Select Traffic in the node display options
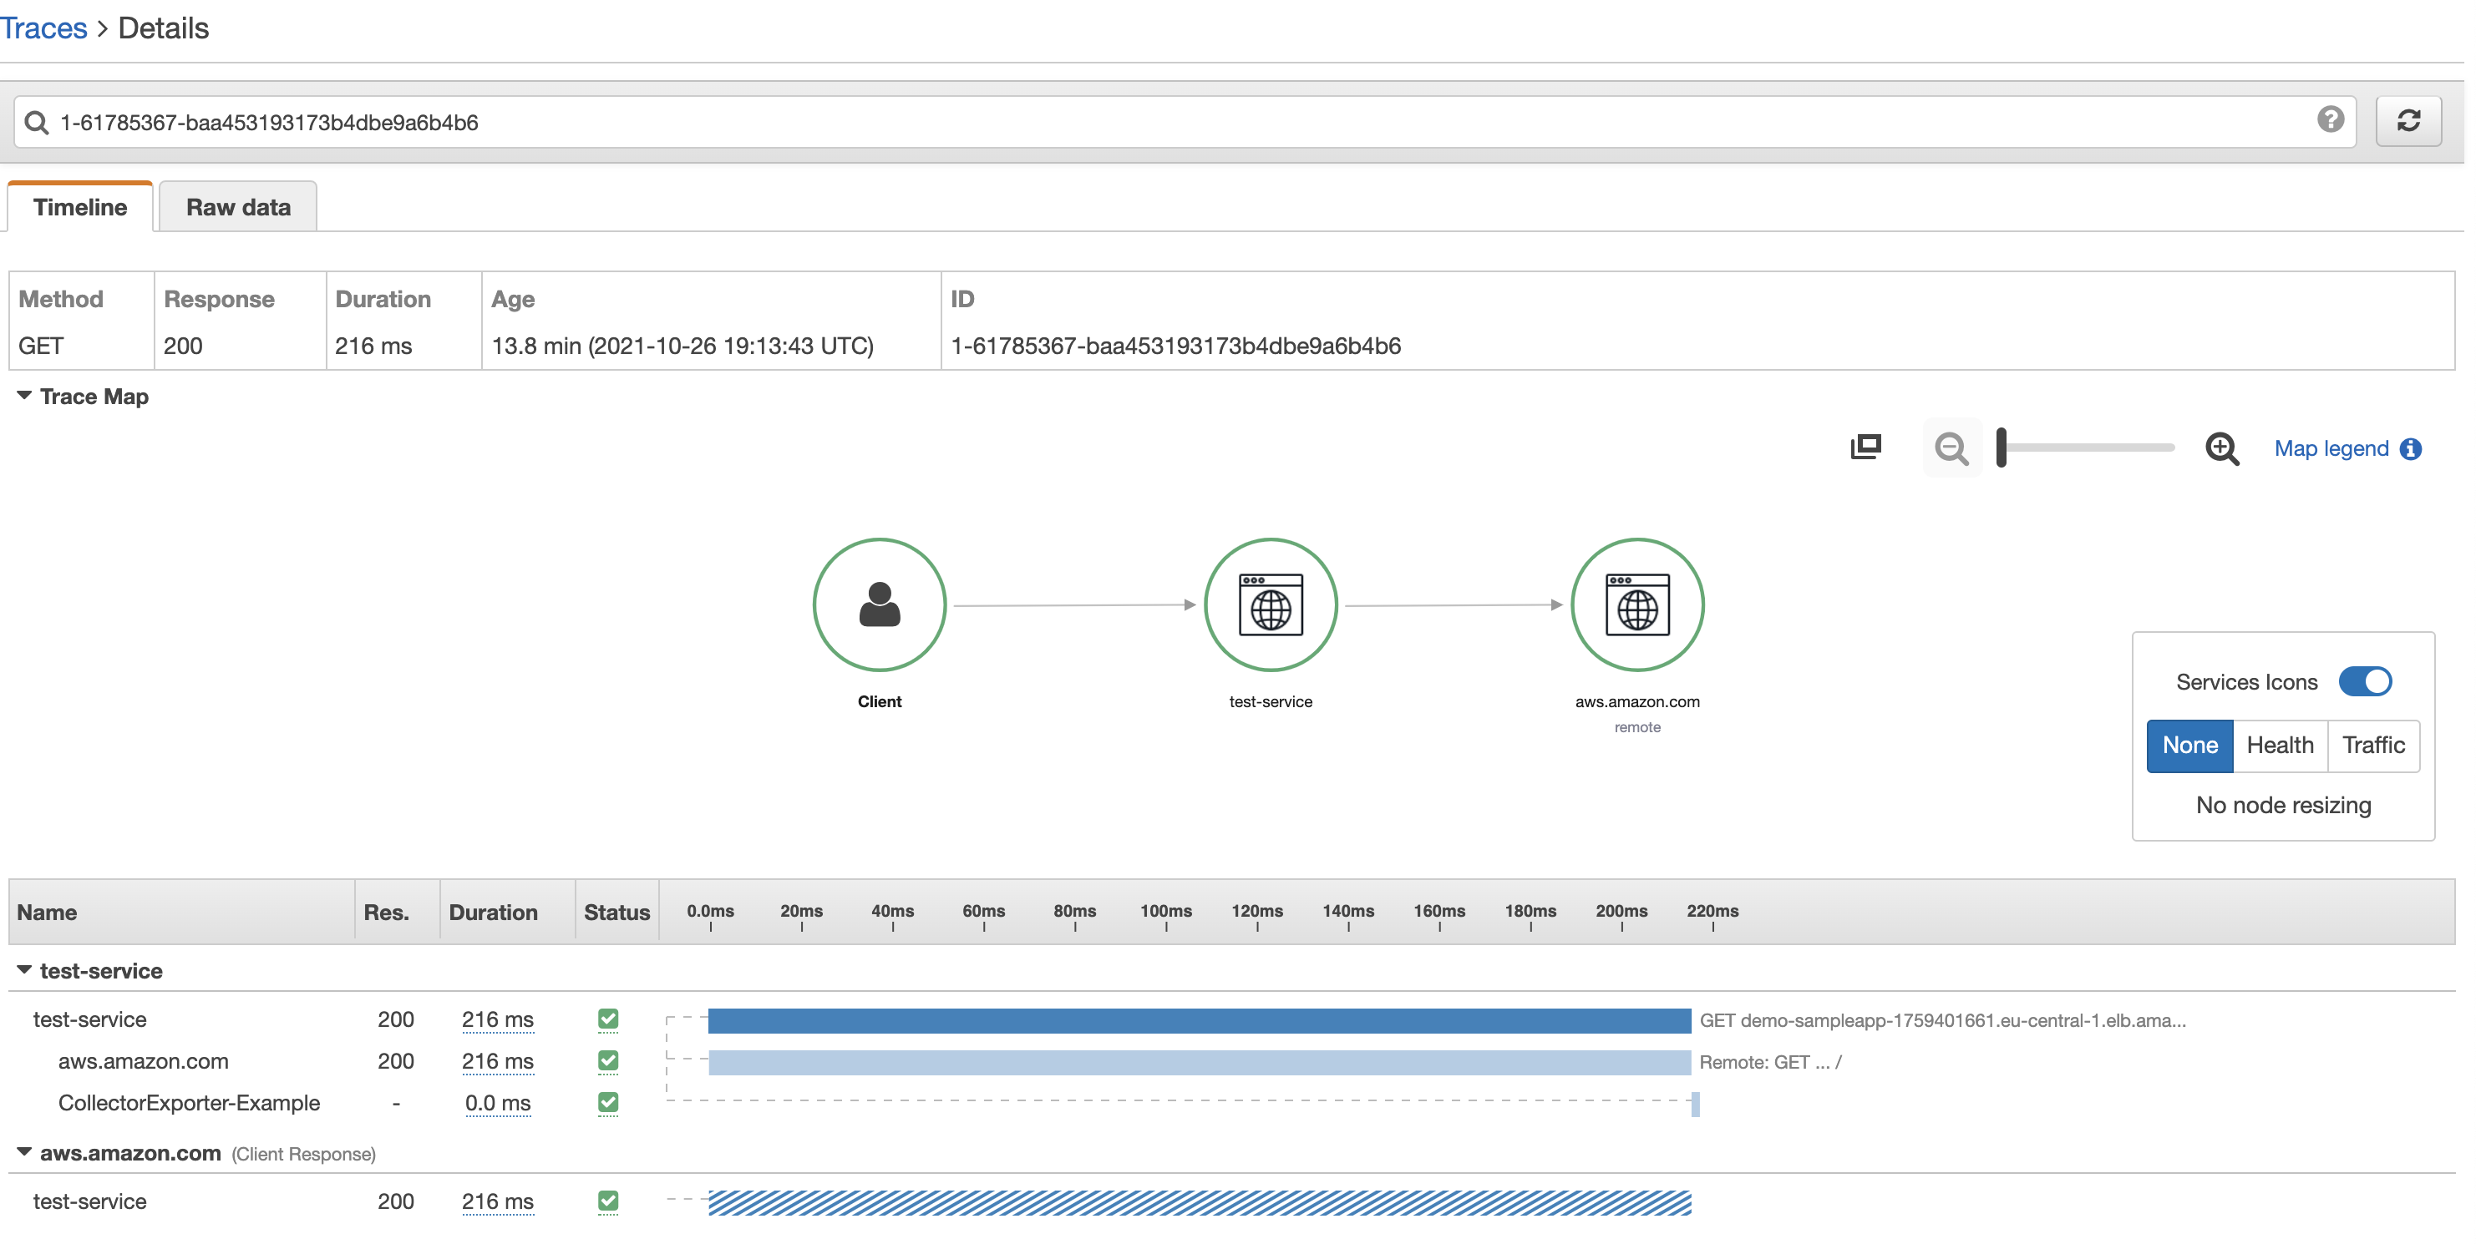 pos(2373,746)
